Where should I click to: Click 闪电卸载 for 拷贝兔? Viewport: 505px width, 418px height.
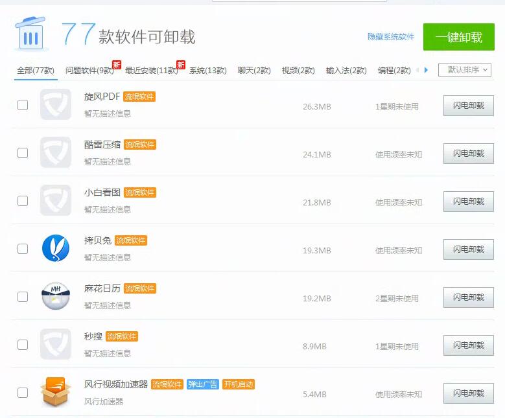469,250
